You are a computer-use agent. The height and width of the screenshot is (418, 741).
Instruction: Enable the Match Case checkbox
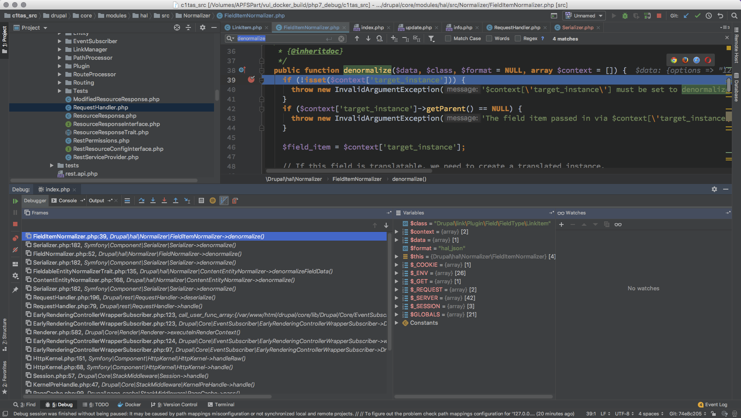448,38
